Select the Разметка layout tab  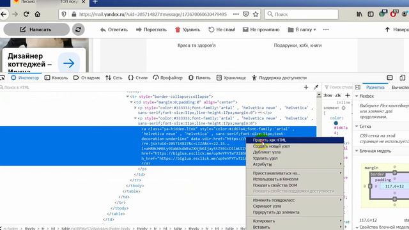[375, 88]
